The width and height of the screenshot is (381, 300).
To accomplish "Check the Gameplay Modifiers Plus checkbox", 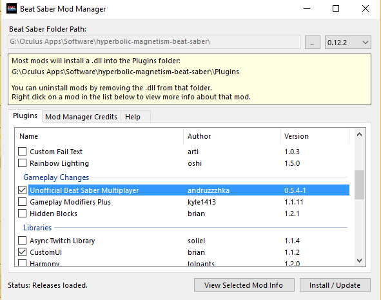I will click(23, 202).
